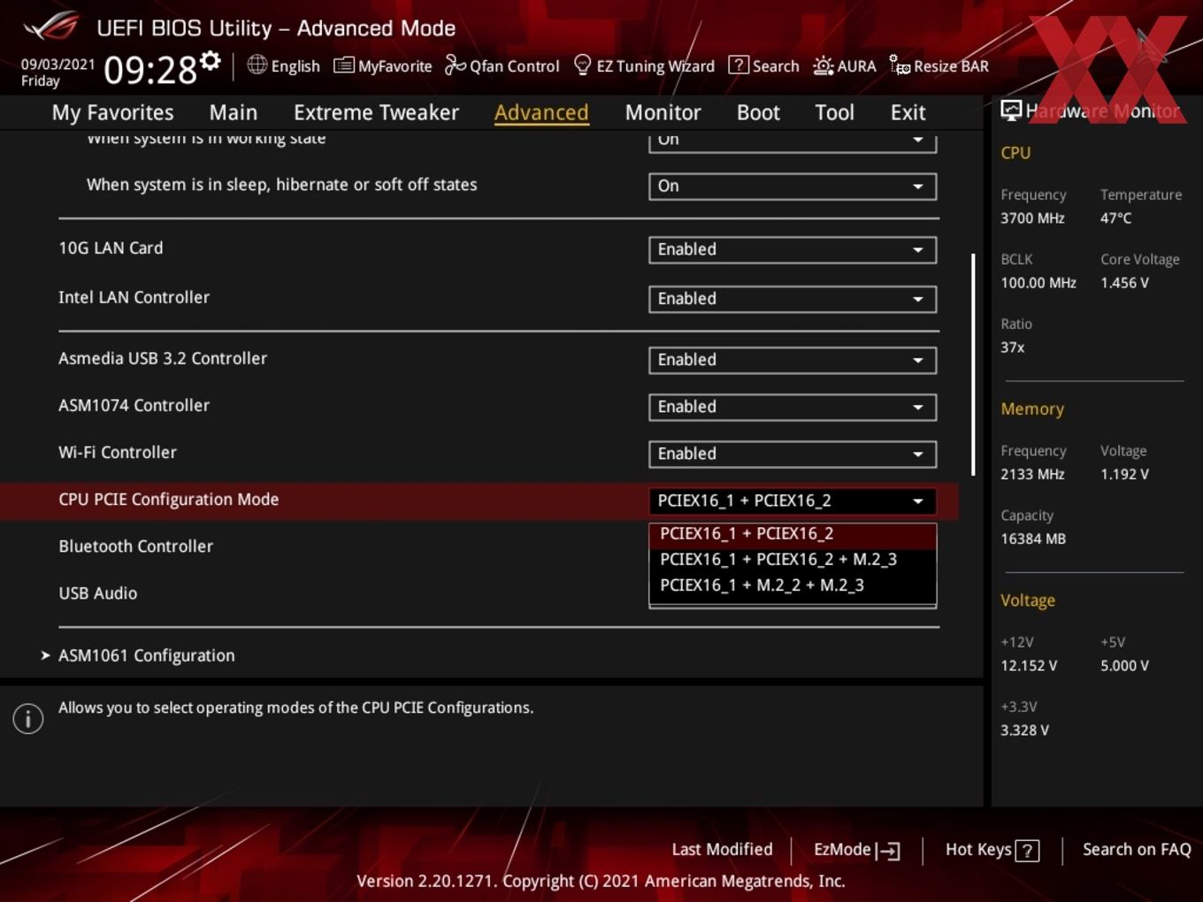The width and height of the screenshot is (1203, 902).
Task: Select the Intel LAN Controller label
Action: click(x=134, y=298)
